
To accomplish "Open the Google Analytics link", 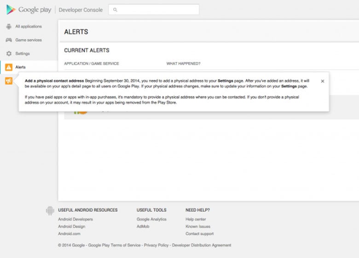I will pos(151,219).
